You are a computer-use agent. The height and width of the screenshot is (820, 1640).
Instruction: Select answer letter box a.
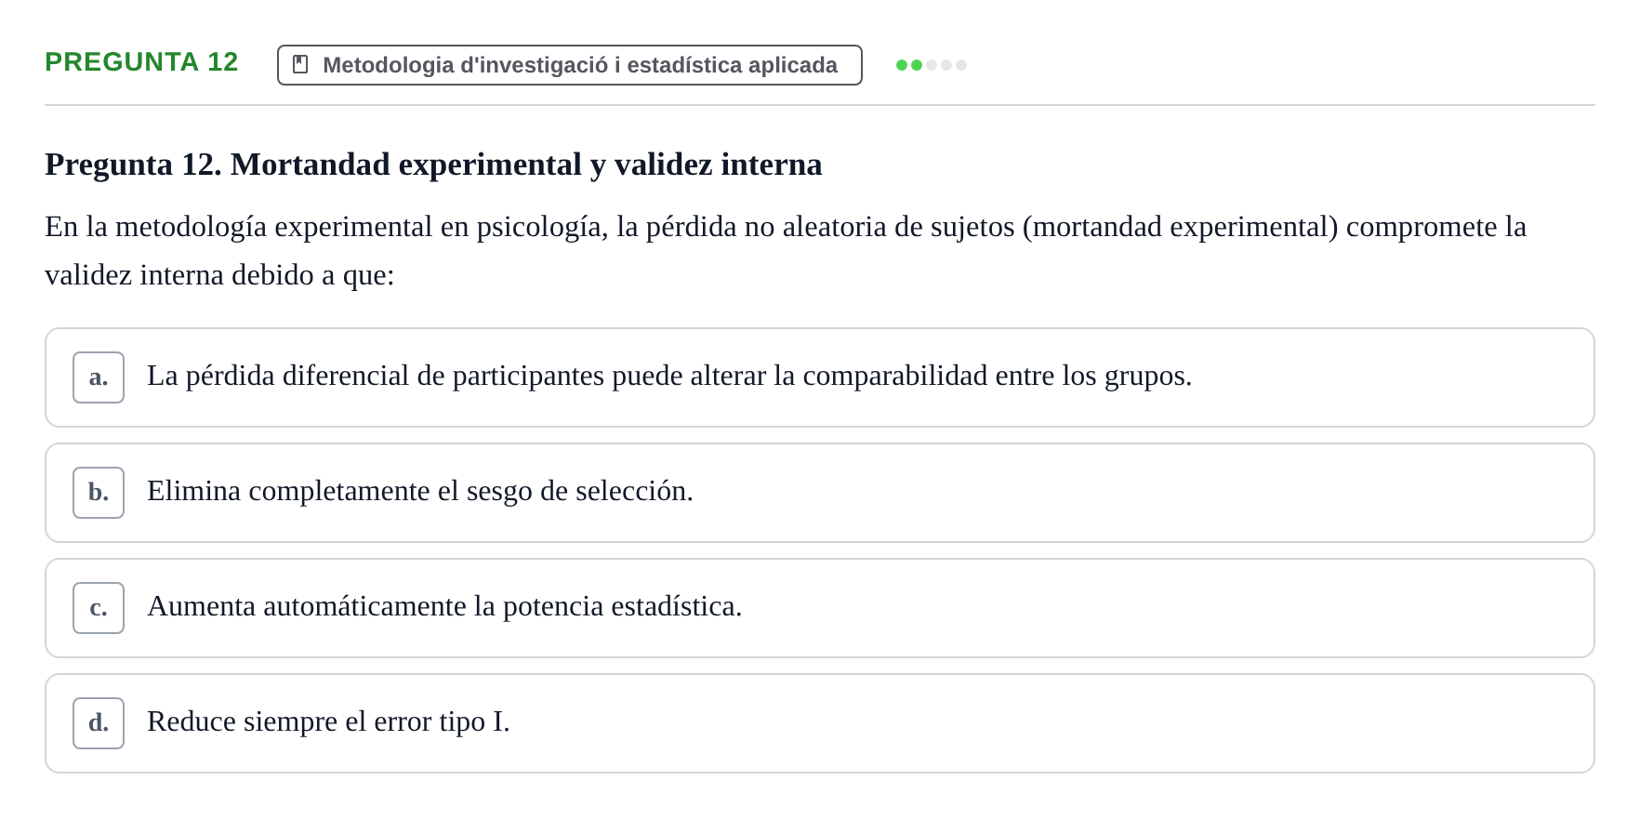(99, 377)
